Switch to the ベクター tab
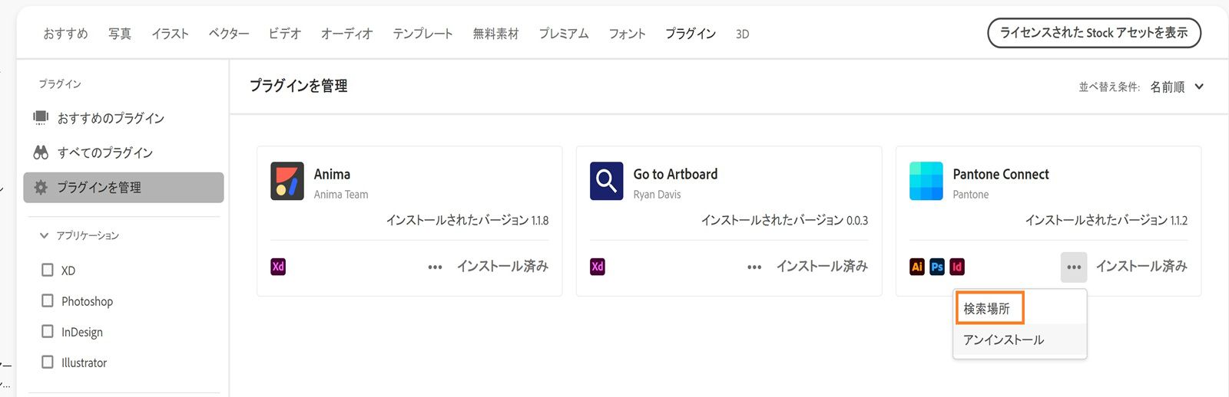Viewport: 1229px width, 397px height. (229, 34)
